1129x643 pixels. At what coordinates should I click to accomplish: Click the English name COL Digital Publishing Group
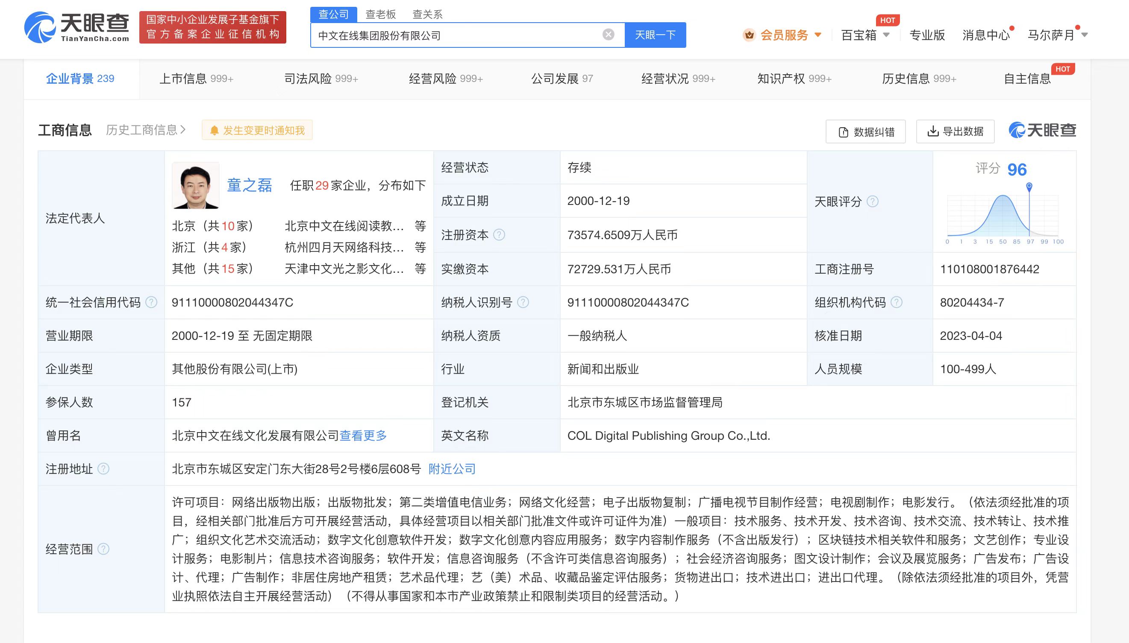pyautogui.click(x=669, y=435)
